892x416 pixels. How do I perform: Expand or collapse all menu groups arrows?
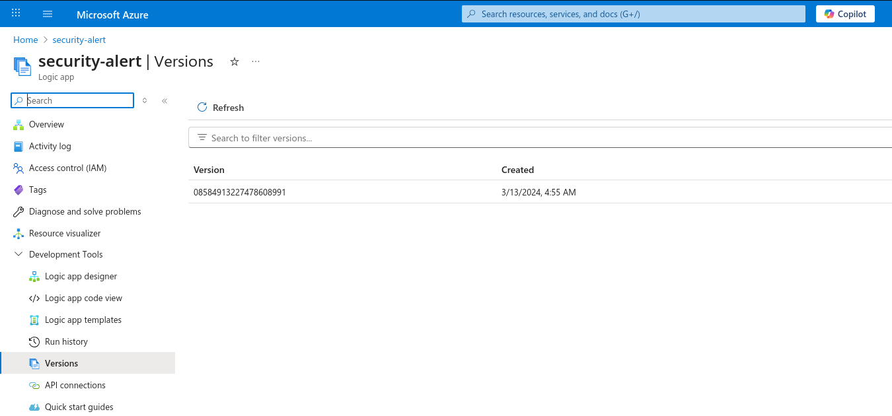pyautogui.click(x=145, y=100)
